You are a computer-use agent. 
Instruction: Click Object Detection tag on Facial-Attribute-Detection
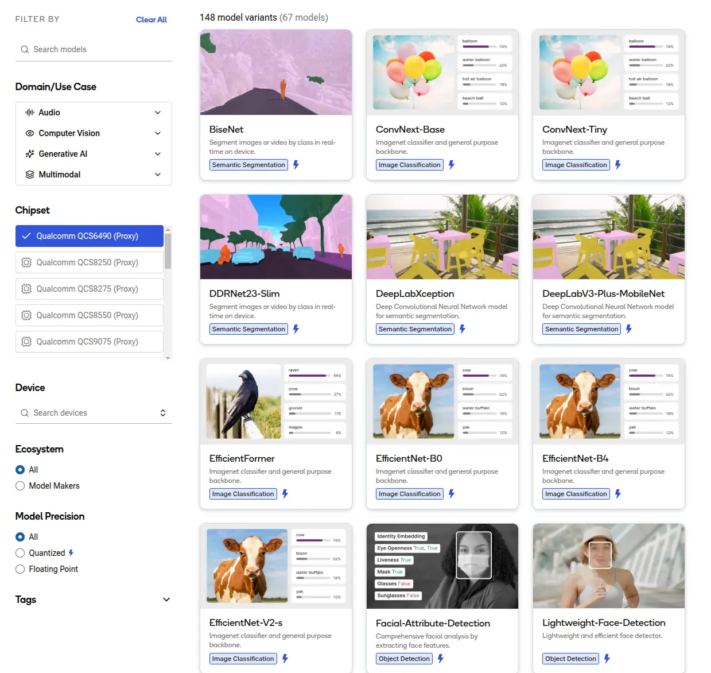tap(404, 659)
